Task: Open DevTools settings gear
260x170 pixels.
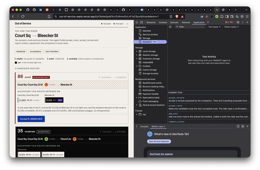Action: [238, 22]
